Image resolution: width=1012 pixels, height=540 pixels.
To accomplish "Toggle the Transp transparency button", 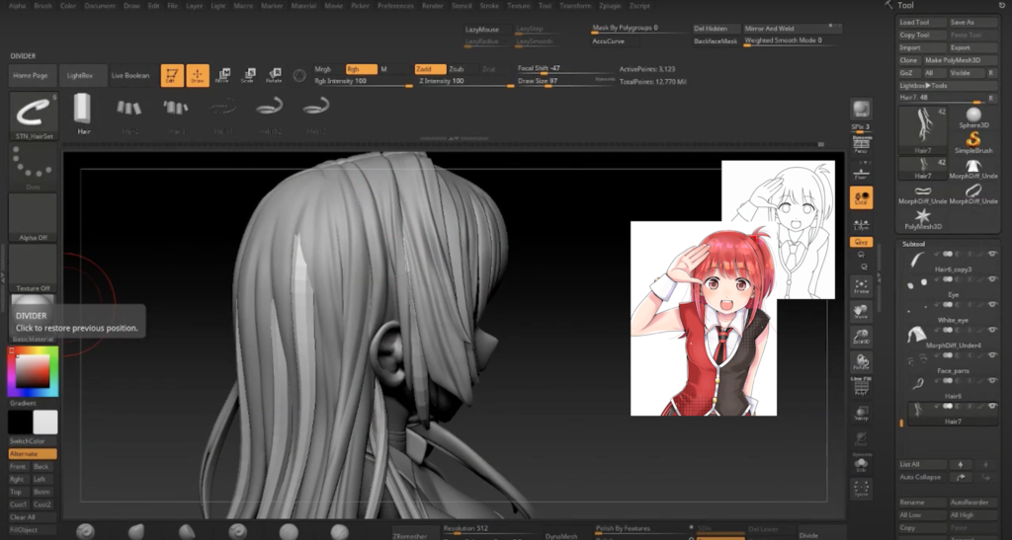I will [x=861, y=413].
